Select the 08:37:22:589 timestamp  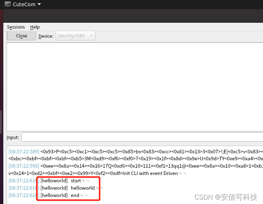(24, 152)
